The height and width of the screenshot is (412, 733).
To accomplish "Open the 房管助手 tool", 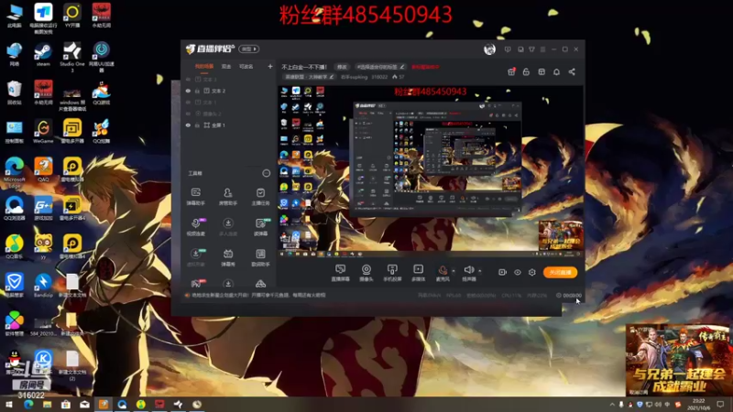I will [227, 196].
